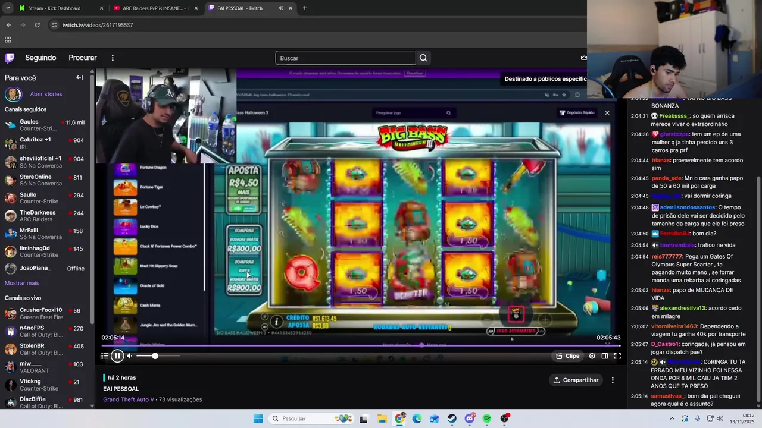
Task: Reload the current page
Action: point(37,25)
